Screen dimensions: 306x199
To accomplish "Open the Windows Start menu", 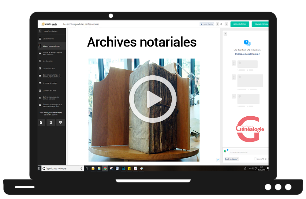I will (39, 168).
